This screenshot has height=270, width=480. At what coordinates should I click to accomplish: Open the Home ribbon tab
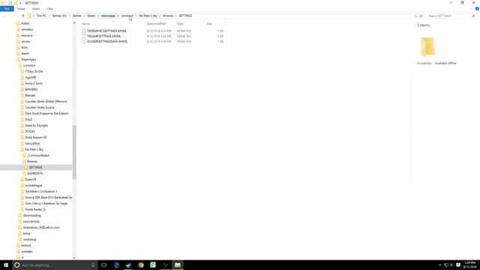pos(21,9)
